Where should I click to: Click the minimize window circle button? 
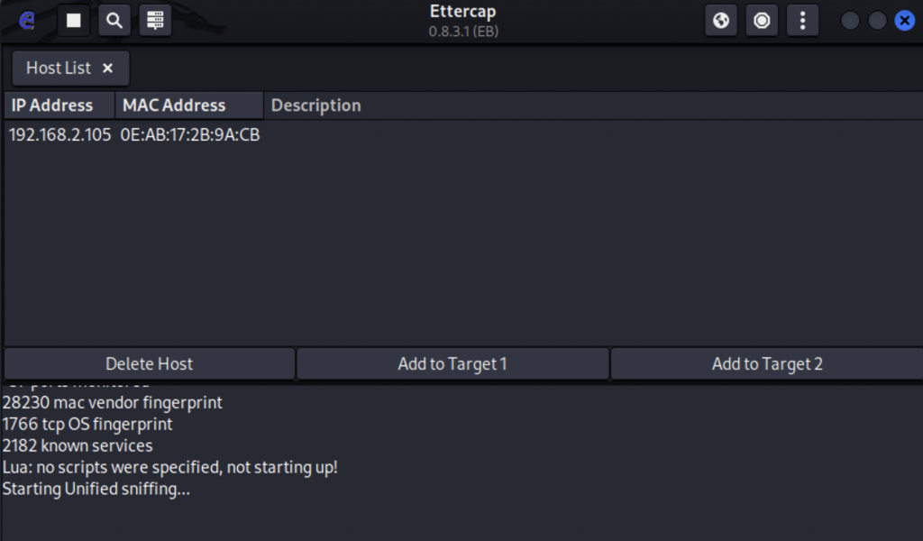click(850, 21)
